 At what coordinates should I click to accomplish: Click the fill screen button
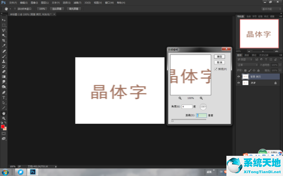coord(74,9)
